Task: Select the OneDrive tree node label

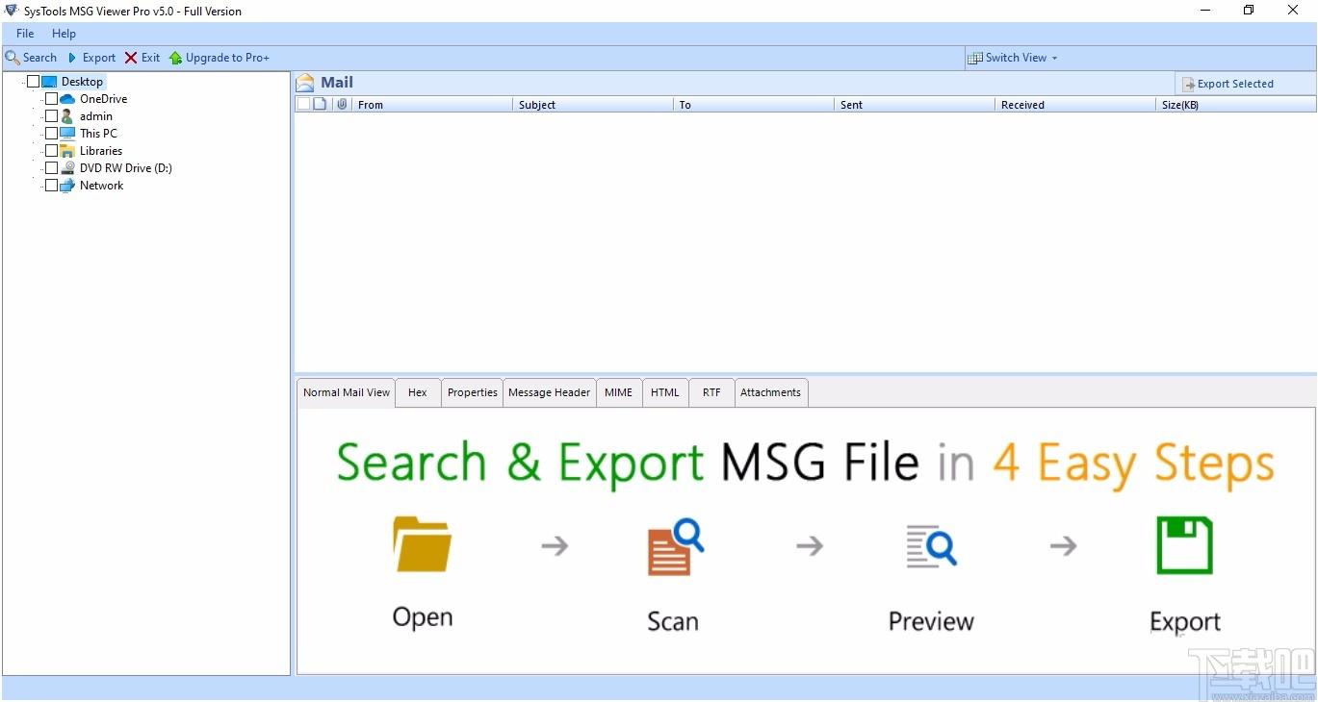Action: [x=103, y=99]
